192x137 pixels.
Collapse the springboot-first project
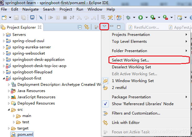pos(4,79)
